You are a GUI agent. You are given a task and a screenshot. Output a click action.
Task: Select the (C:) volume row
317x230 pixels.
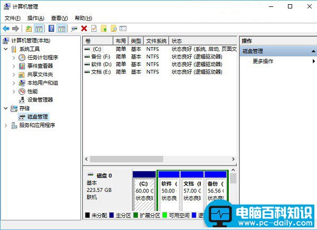click(x=160, y=49)
